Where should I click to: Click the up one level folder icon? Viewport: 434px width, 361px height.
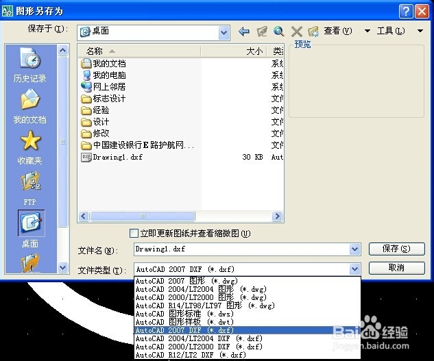[x=261, y=32]
